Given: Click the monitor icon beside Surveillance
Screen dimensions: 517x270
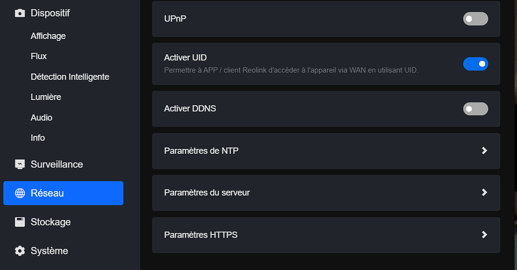Looking at the screenshot, I should point(20,164).
